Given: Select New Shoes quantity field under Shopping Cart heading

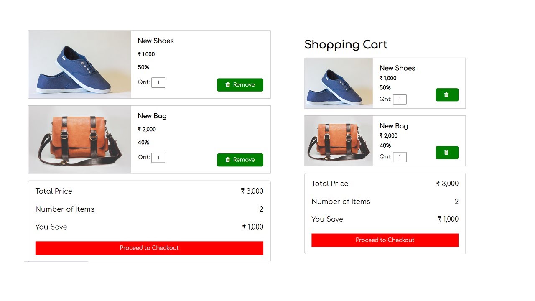Looking at the screenshot, I should point(400,99).
